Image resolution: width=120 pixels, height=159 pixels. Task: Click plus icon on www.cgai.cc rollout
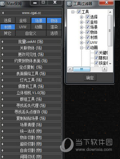tap(3, 13)
